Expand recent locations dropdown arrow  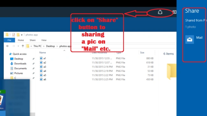click(18, 46)
